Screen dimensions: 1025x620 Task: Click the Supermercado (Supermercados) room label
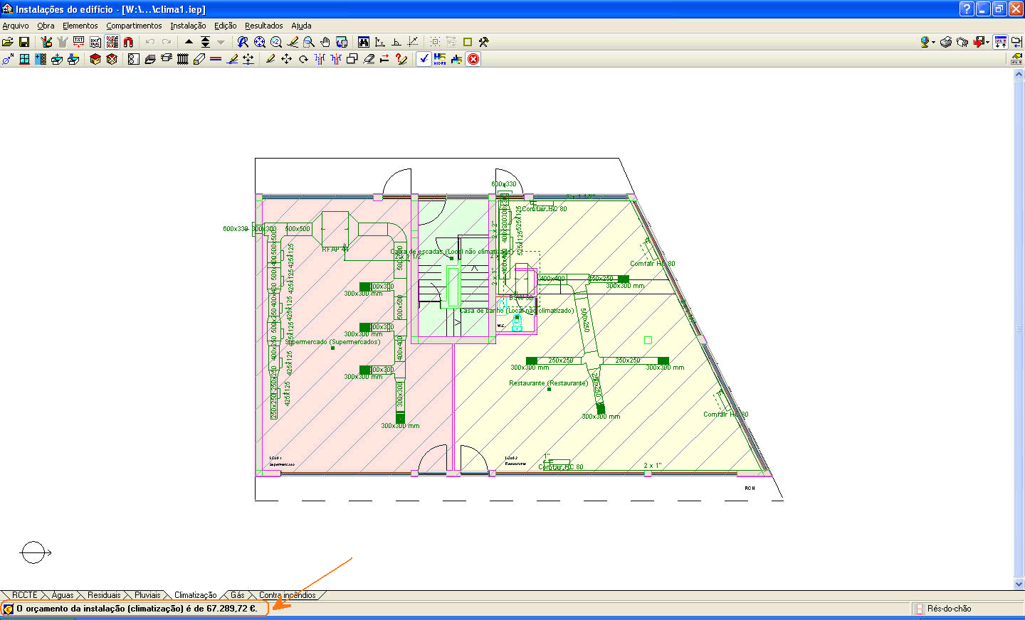(x=332, y=342)
